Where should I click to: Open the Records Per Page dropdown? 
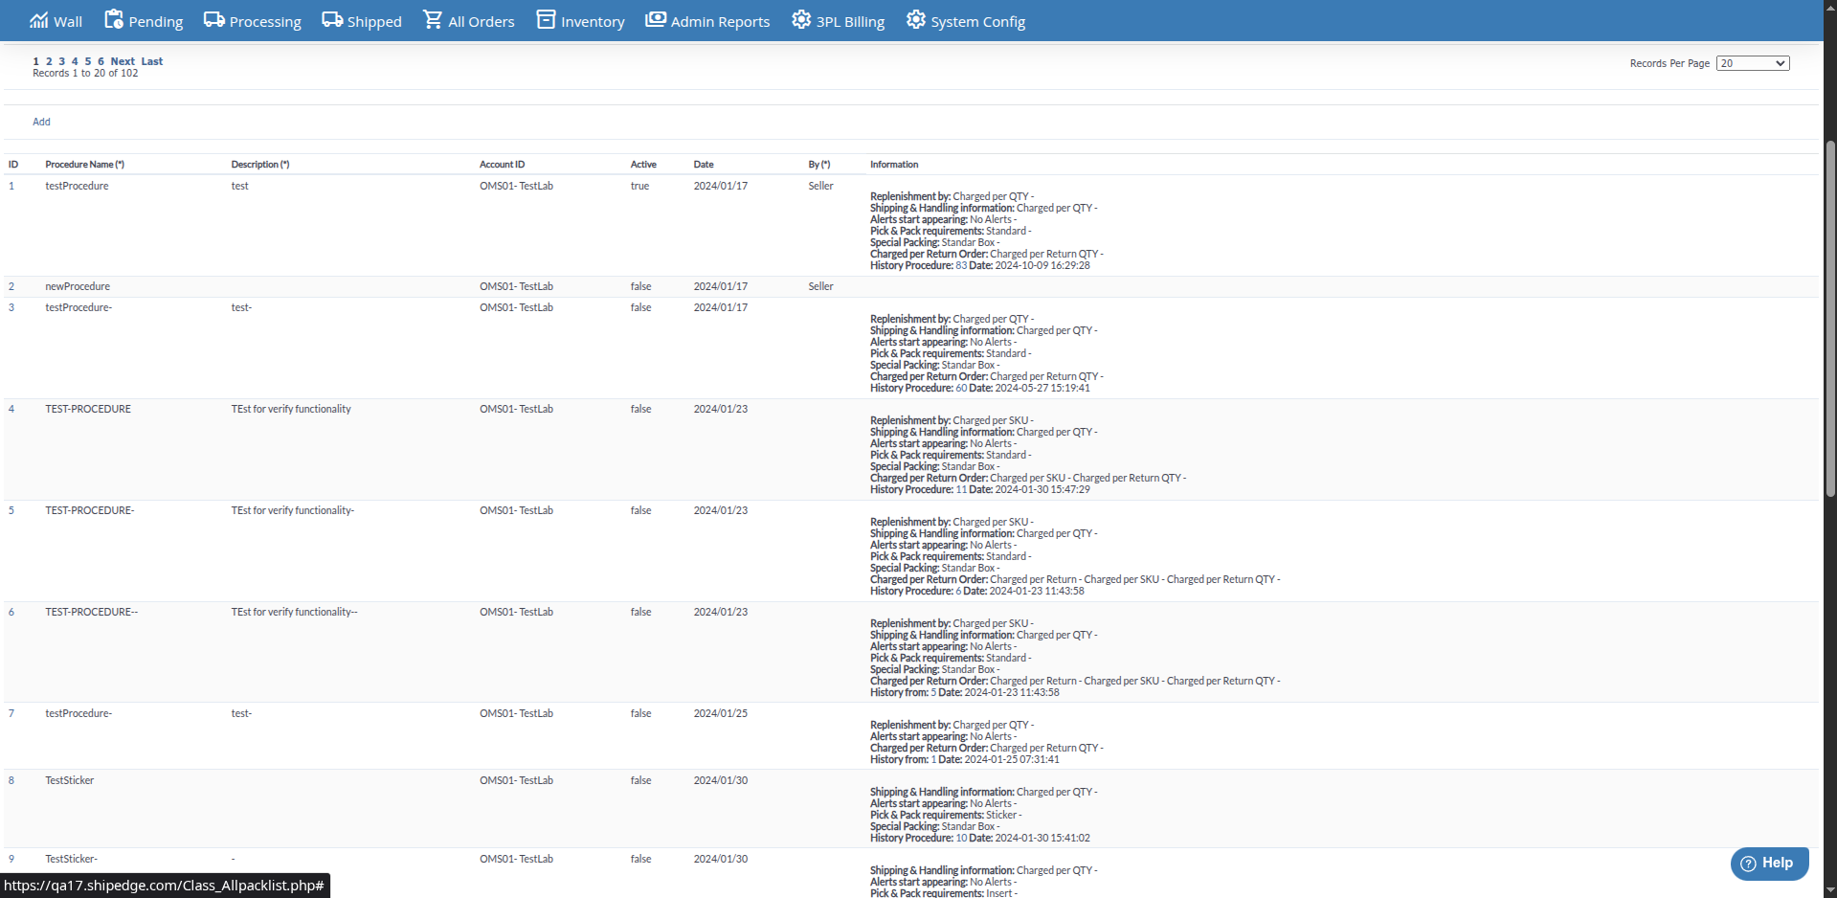click(1752, 63)
